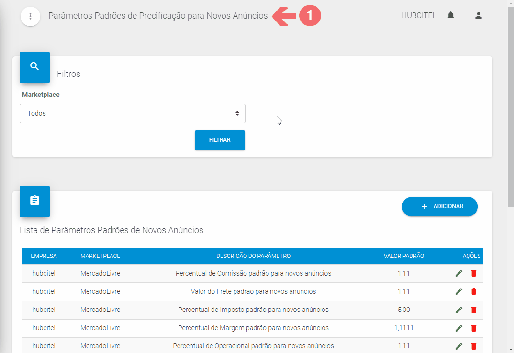Edit the Percentual de Comissão parameter row
The image size is (514, 353).
click(x=458, y=273)
